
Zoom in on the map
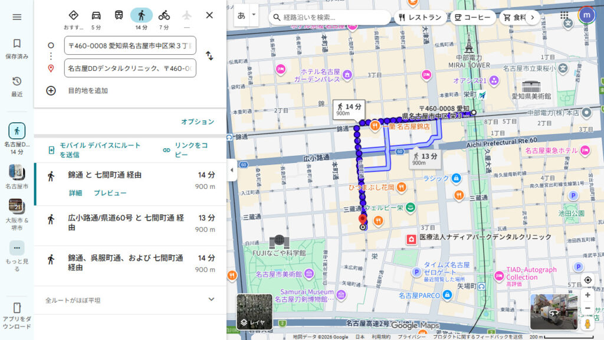click(x=587, y=295)
